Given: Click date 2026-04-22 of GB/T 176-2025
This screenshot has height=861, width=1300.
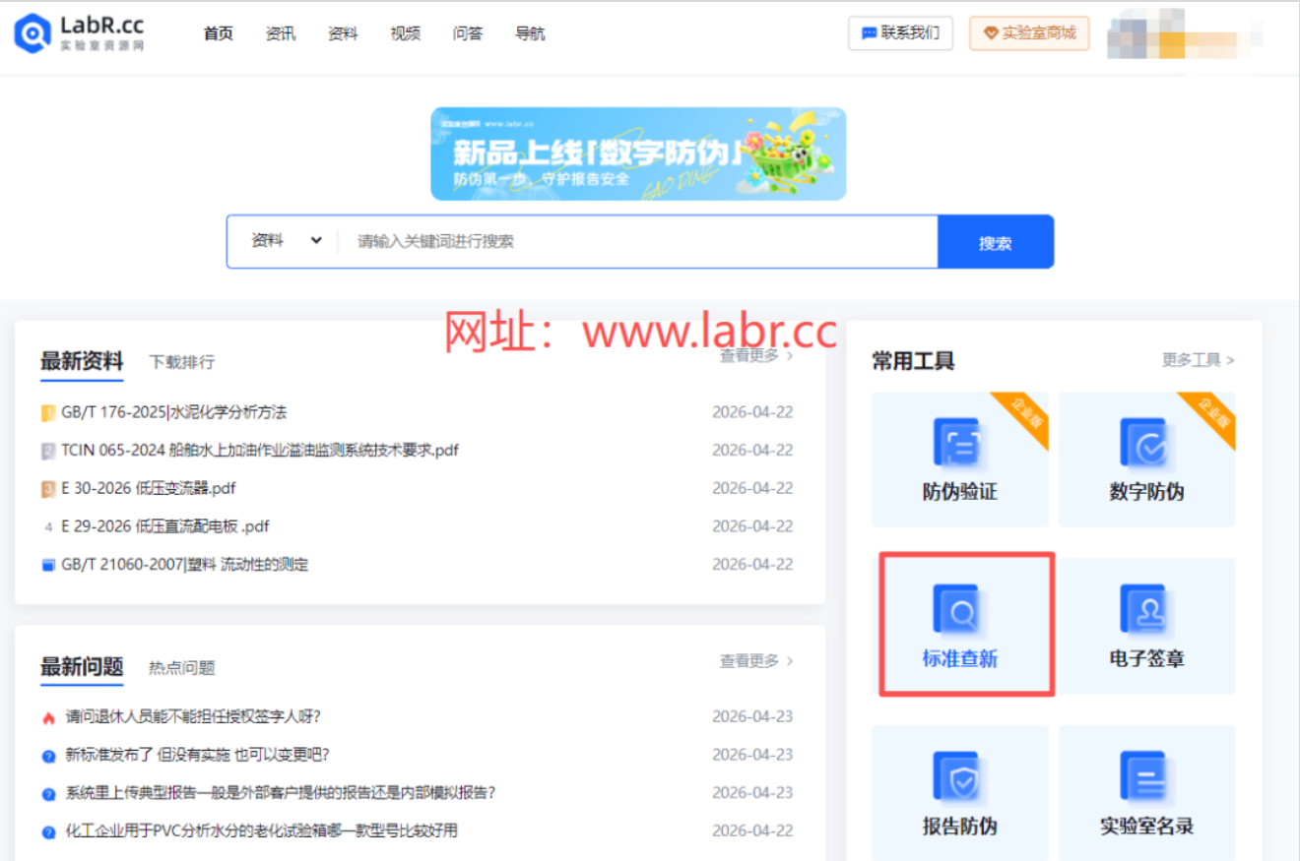Looking at the screenshot, I should click(x=752, y=412).
